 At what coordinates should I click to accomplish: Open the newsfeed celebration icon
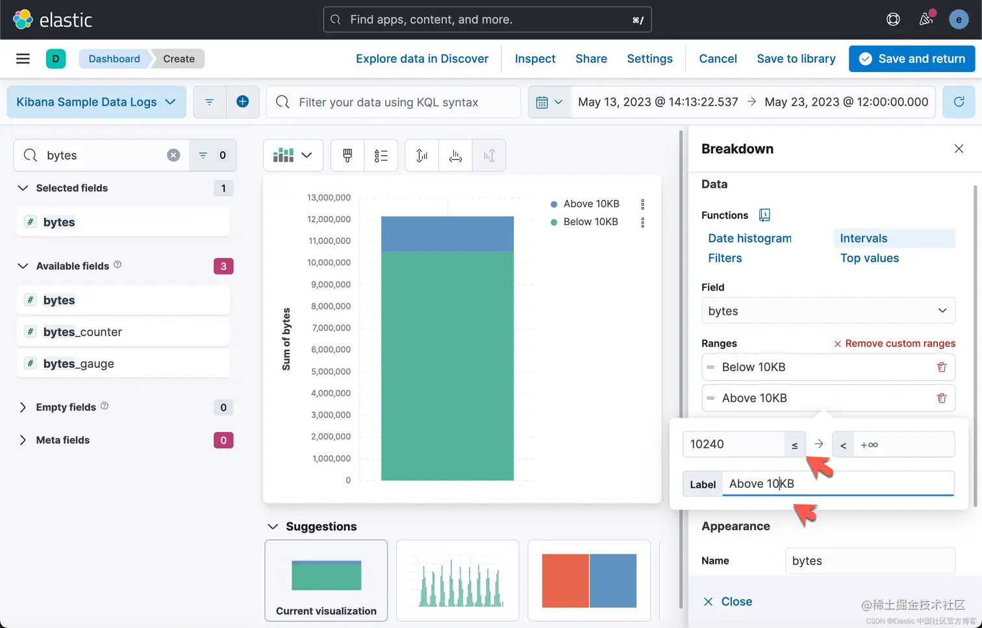pos(926,19)
